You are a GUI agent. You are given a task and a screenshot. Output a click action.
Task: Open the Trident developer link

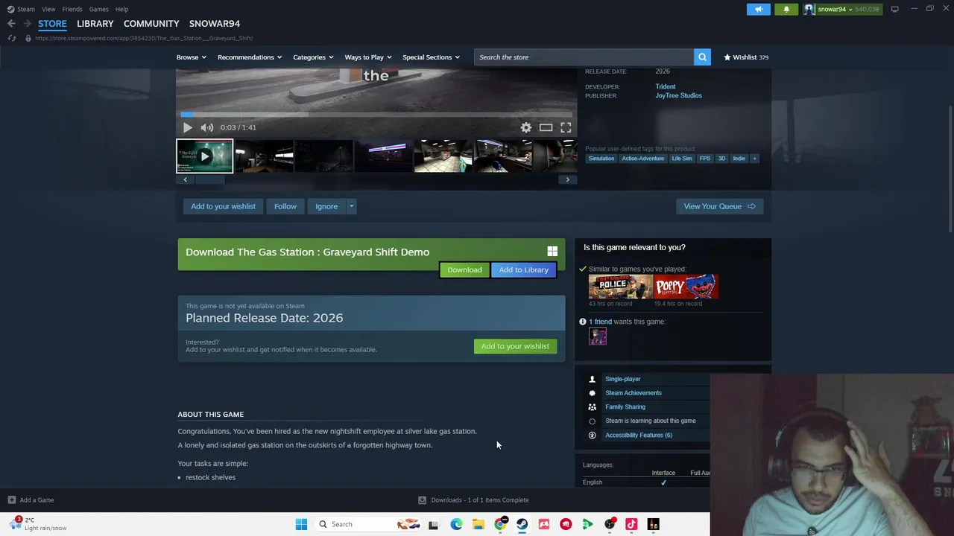[665, 86]
